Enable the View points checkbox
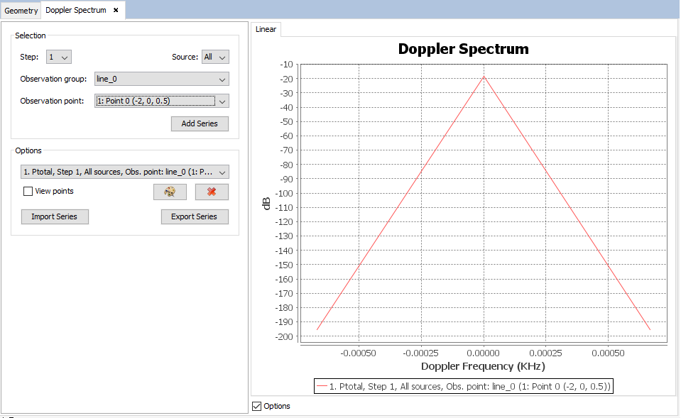Screen dimensions: 681x418 (x=28, y=191)
